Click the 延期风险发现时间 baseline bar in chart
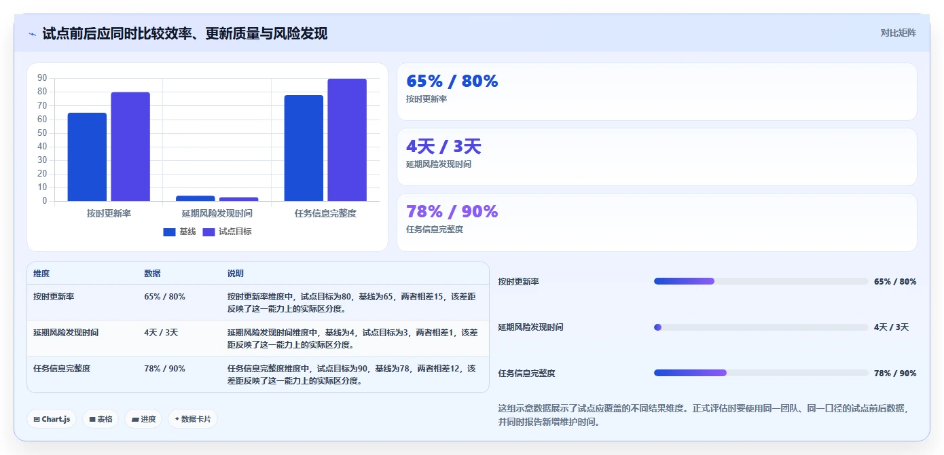This screenshot has width=944, height=455. (196, 198)
